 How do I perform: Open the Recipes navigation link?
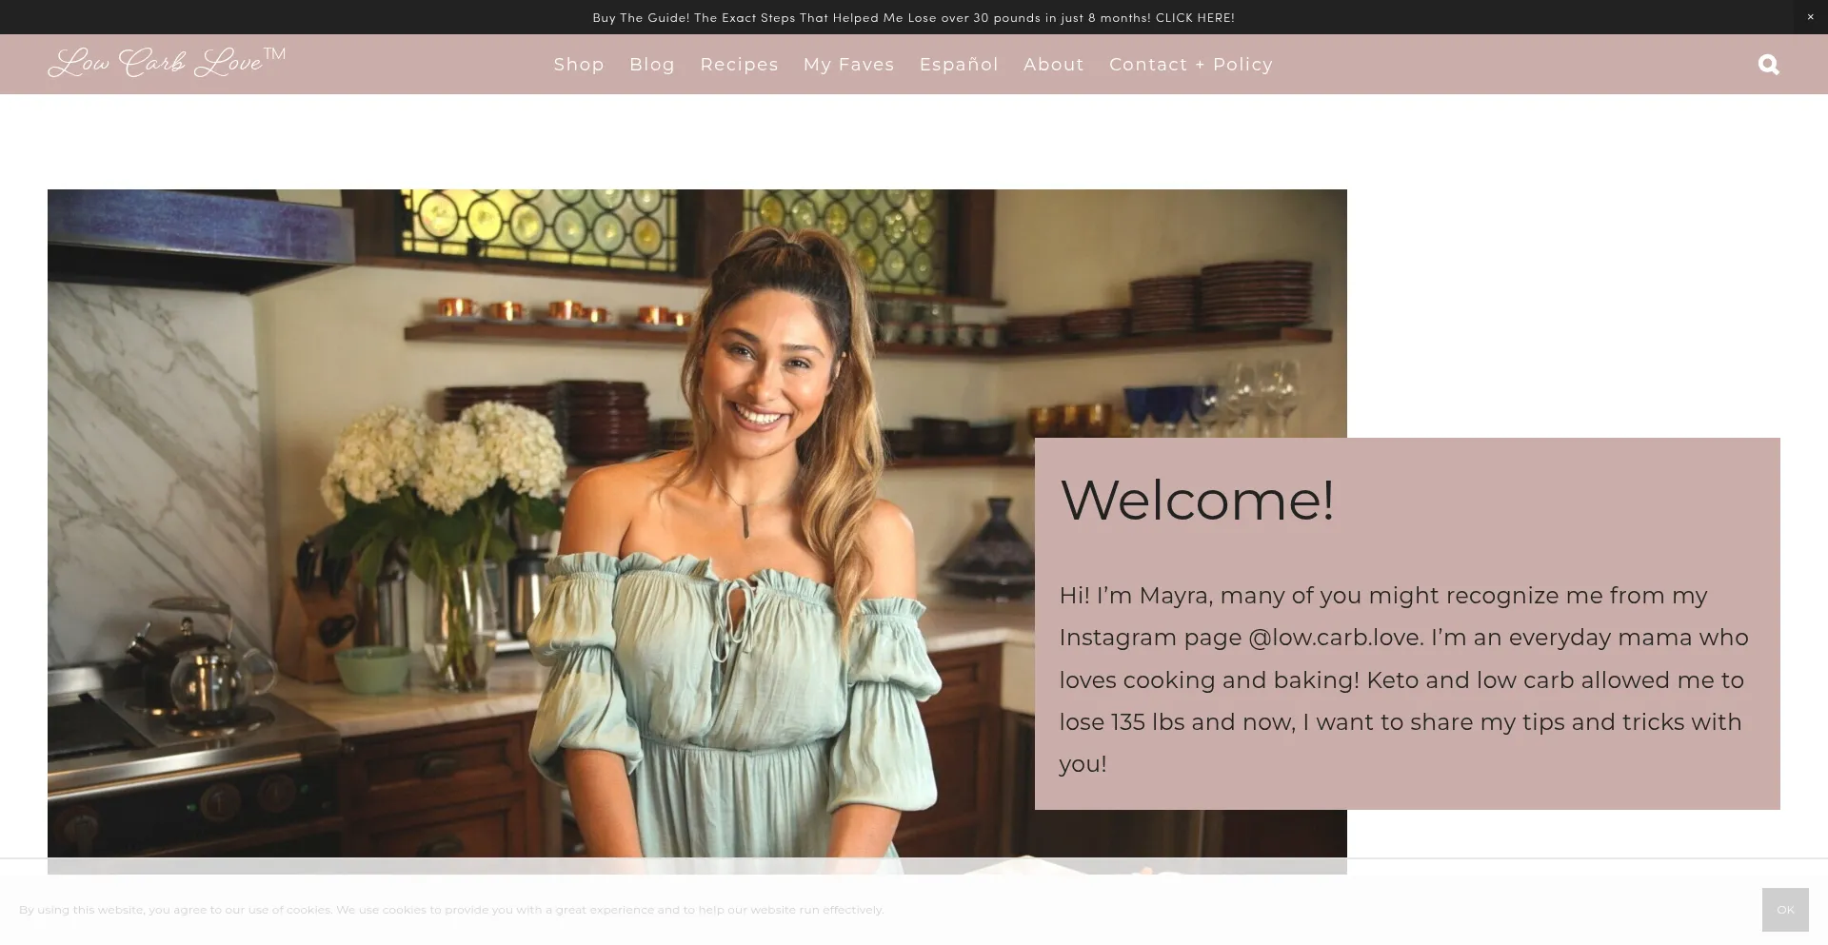pyautogui.click(x=739, y=65)
